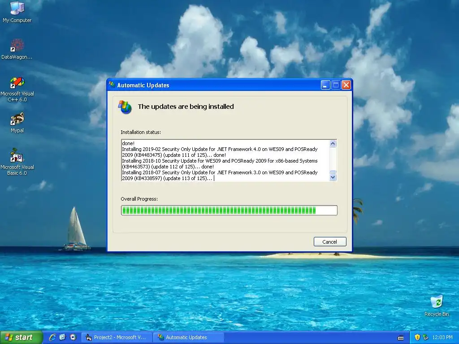
Task: Switch to Project2 - Microsoft Visual Basic taskbar button
Action: pyautogui.click(x=116, y=337)
